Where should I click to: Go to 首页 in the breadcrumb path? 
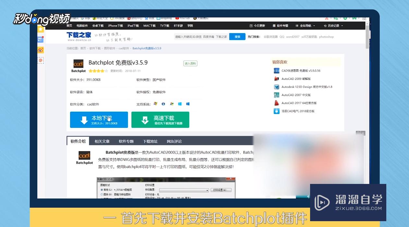tap(83, 48)
